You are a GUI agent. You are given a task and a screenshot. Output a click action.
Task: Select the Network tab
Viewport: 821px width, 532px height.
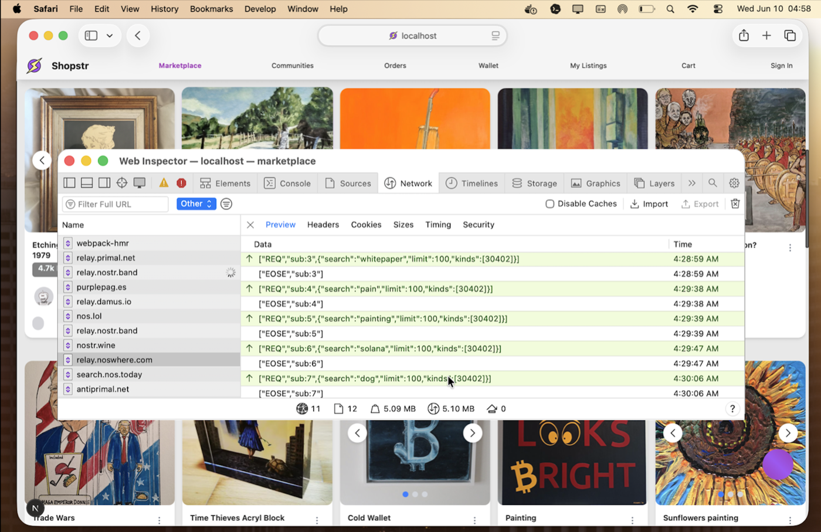click(408, 184)
